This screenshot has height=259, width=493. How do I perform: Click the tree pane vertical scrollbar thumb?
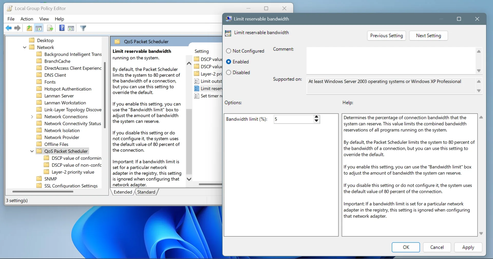click(105, 95)
